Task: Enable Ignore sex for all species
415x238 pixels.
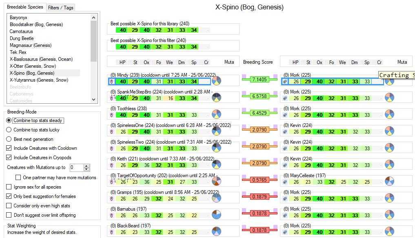Action: pyautogui.click(x=9, y=187)
